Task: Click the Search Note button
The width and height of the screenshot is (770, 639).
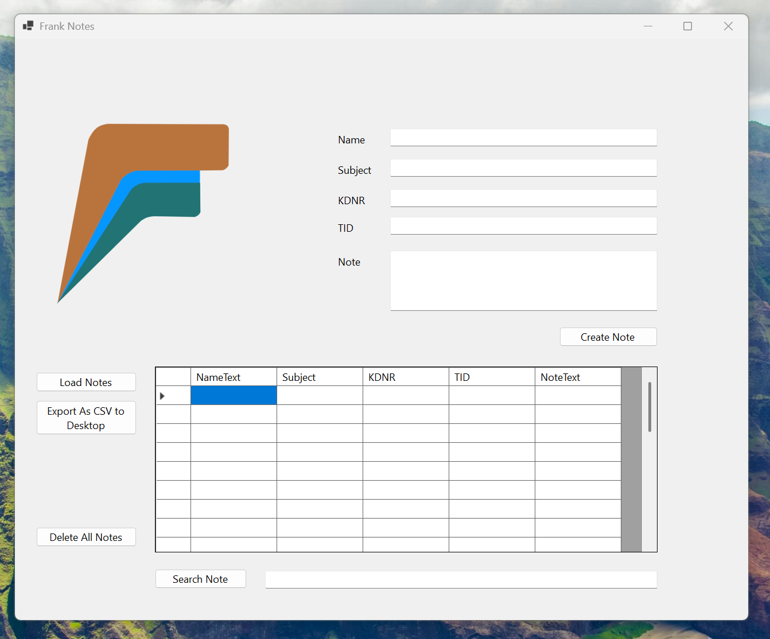Action: [x=200, y=579]
